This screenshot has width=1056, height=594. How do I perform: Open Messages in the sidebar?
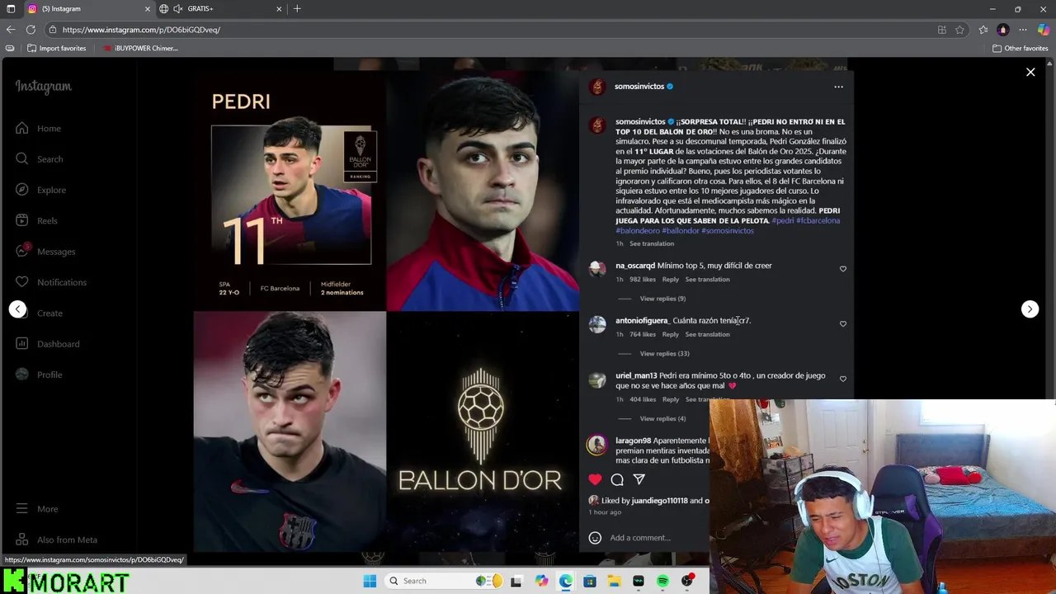pyautogui.click(x=46, y=251)
